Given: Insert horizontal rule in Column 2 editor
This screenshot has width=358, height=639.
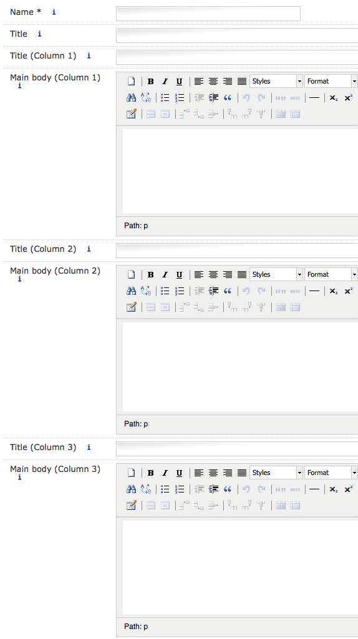Looking at the screenshot, I should [x=314, y=291].
